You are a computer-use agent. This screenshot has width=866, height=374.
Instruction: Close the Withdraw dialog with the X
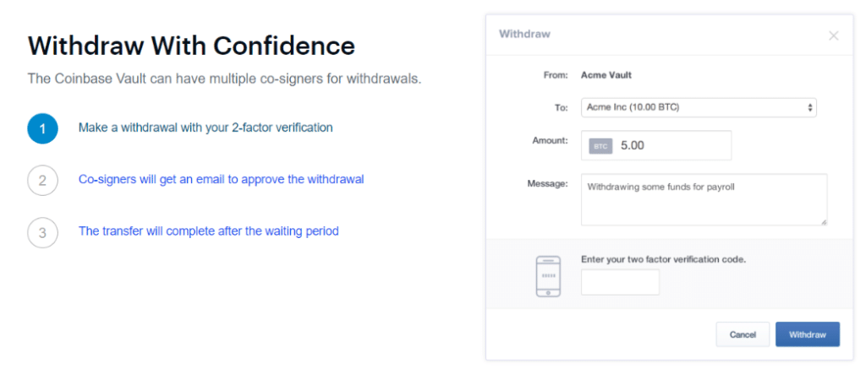pos(833,35)
